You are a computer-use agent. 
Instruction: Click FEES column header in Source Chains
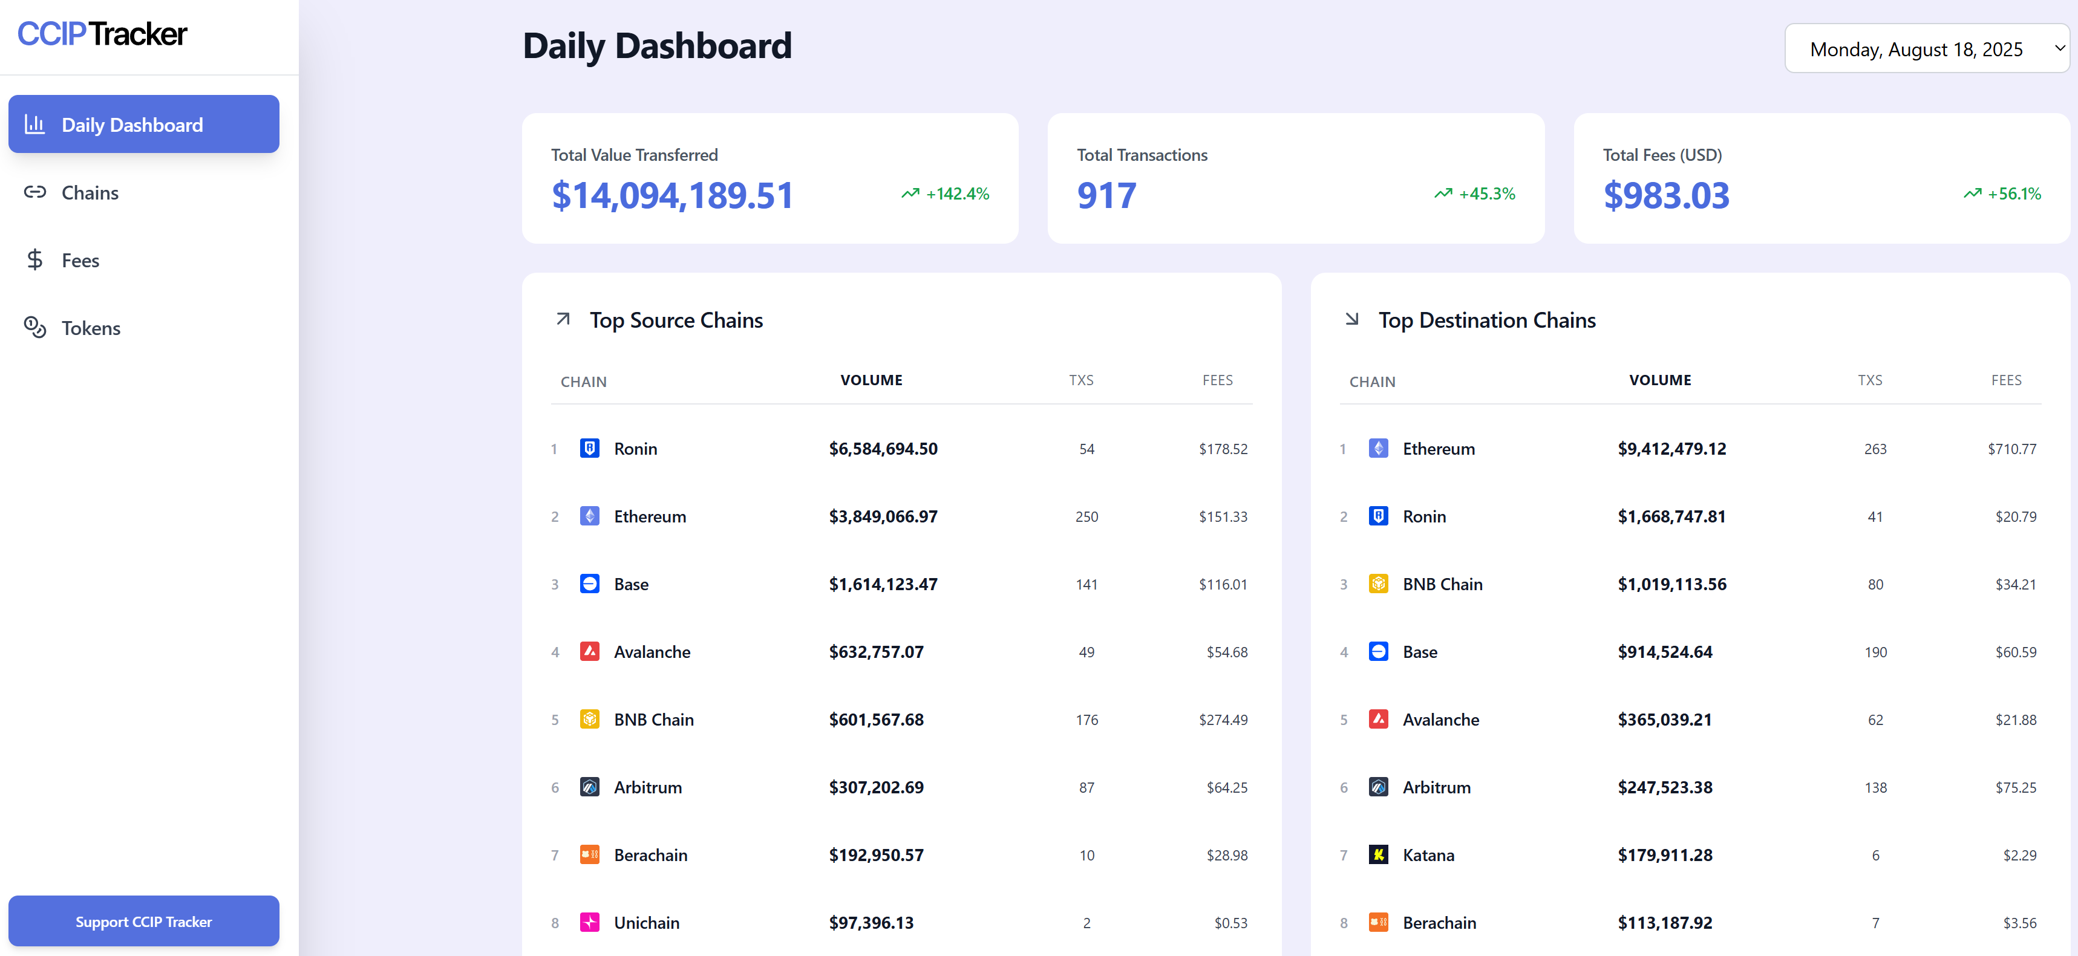tap(1217, 380)
